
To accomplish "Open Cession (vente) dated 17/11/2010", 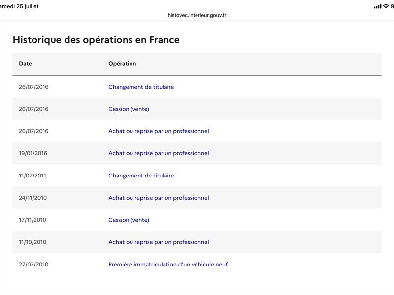I will [x=129, y=220].
